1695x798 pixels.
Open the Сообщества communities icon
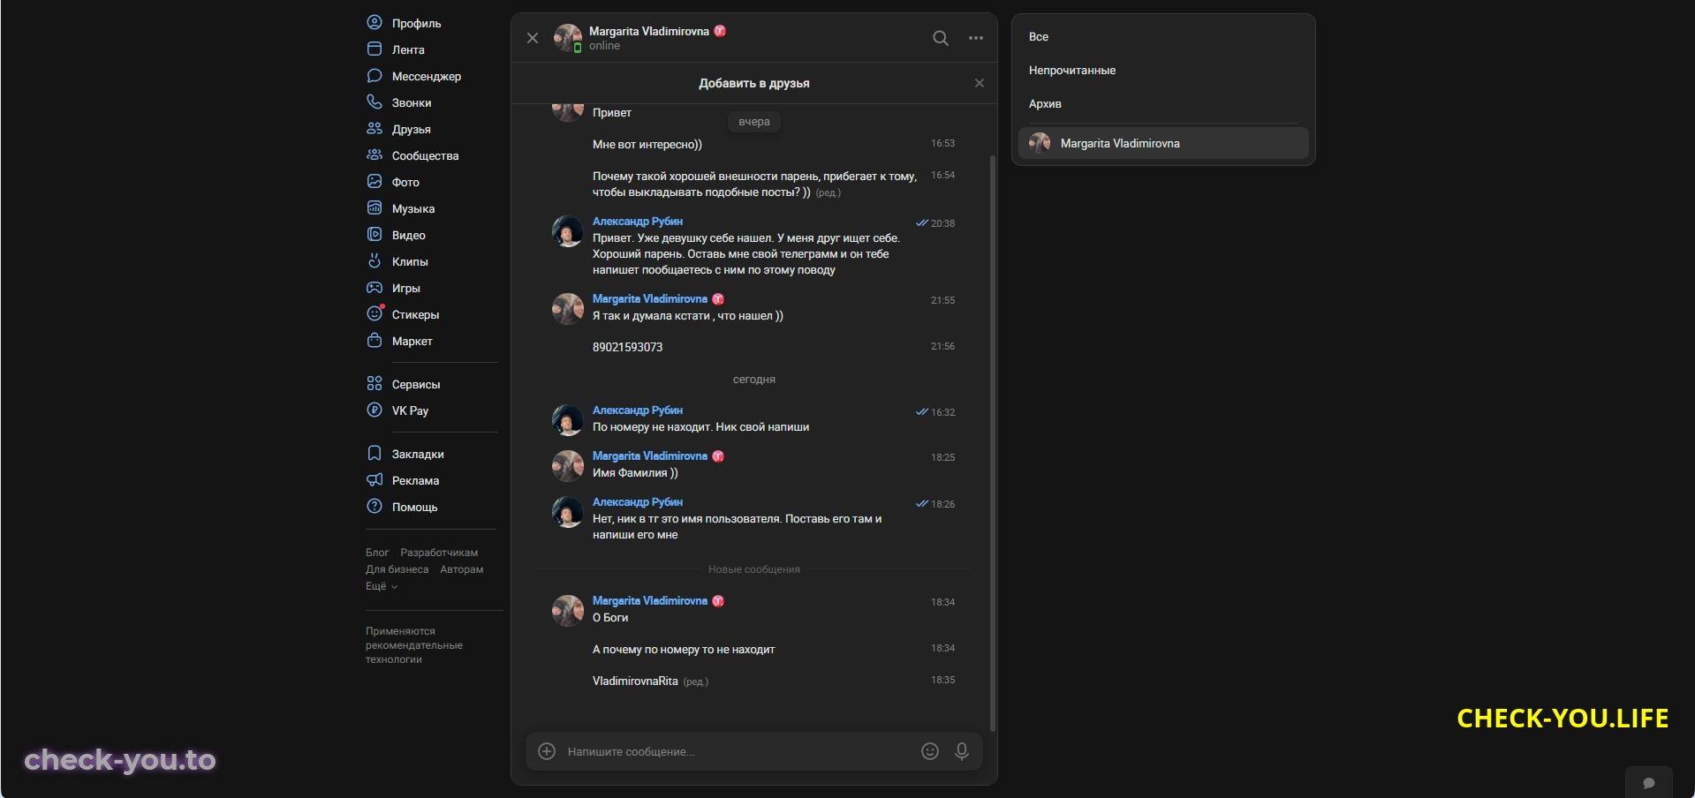(375, 154)
